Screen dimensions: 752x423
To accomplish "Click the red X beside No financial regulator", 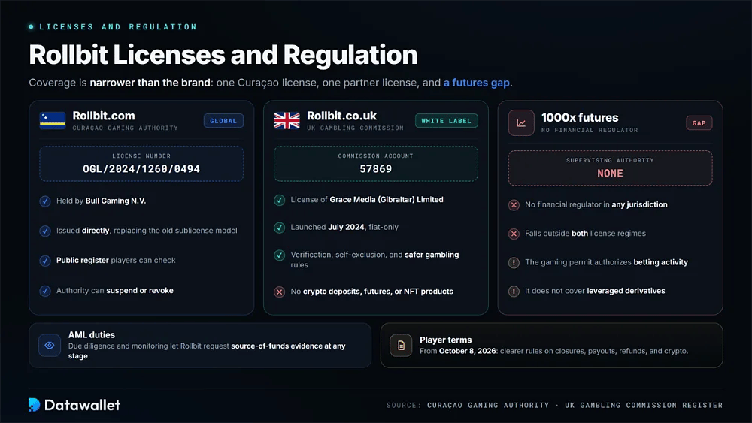I will [x=514, y=205].
